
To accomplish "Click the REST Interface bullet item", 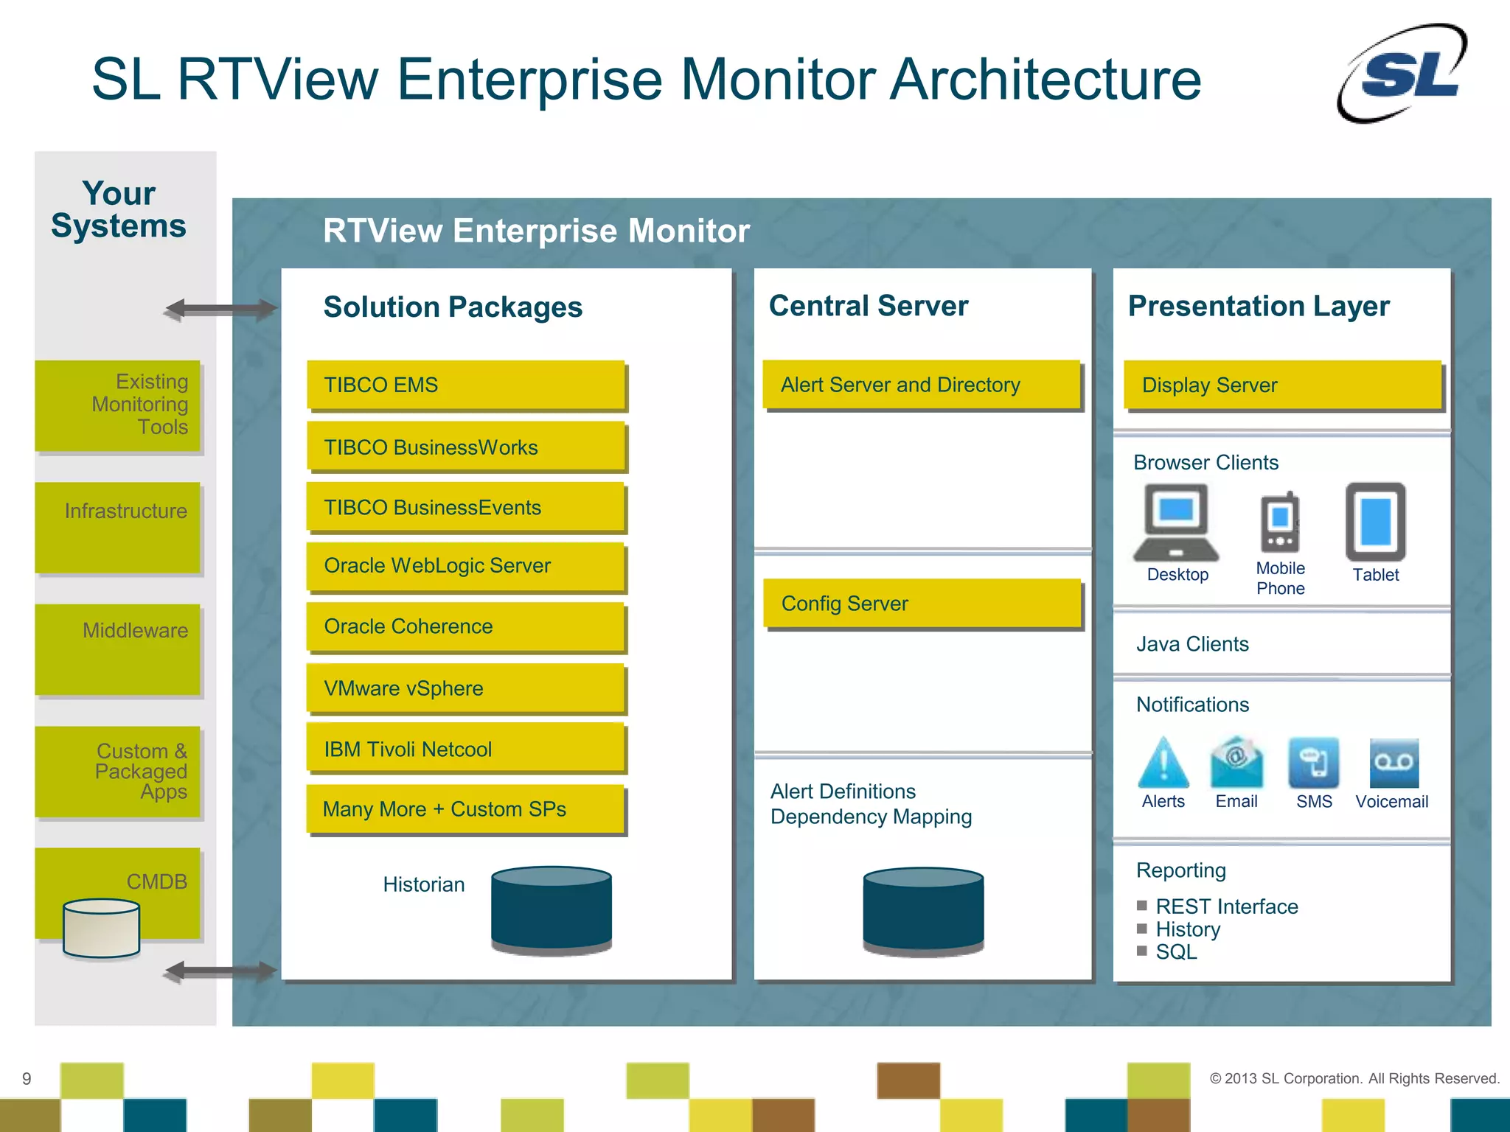I will point(1226,906).
